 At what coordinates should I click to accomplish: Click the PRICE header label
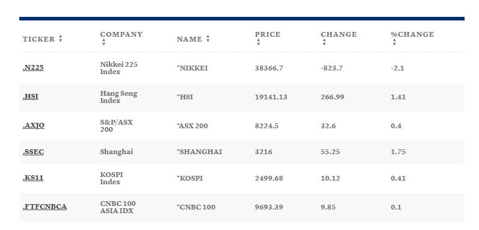[268, 34]
